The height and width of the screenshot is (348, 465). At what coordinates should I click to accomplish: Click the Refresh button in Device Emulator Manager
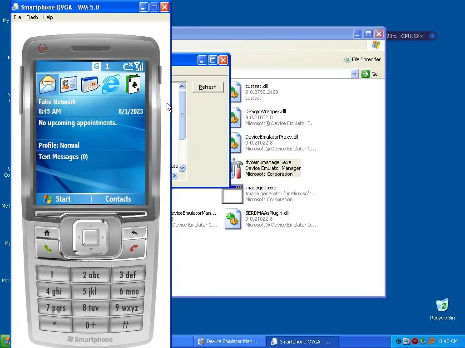coord(208,87)
